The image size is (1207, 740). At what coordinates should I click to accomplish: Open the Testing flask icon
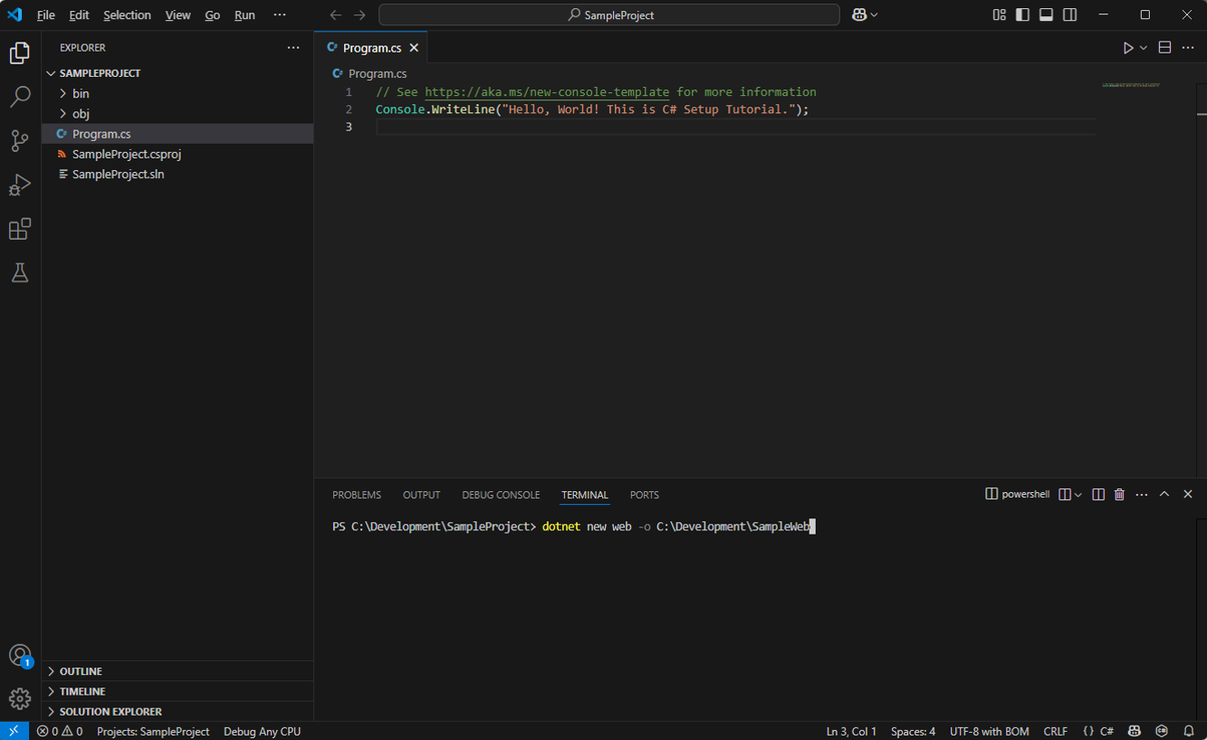tap(20, 272)
